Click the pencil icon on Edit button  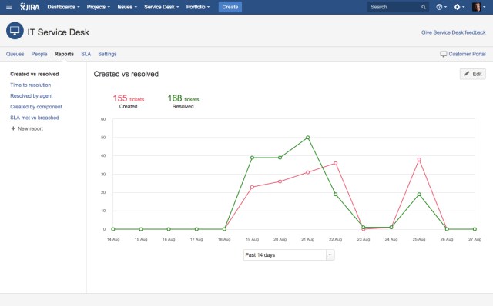pyautogui.click(x=467, y=74)
